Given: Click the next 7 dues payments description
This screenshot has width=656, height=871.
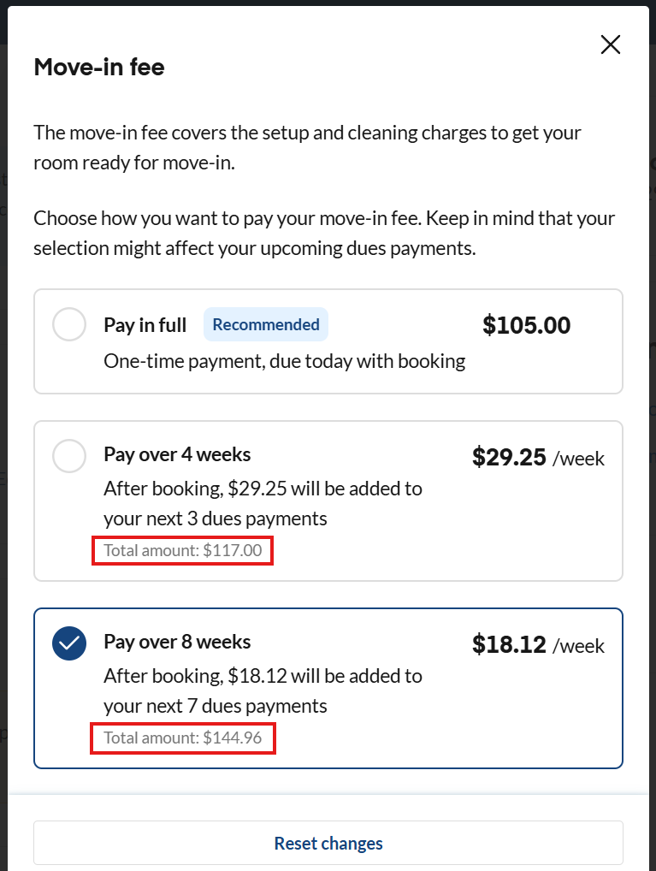Looking at the screenshot, I should (263, 690).
